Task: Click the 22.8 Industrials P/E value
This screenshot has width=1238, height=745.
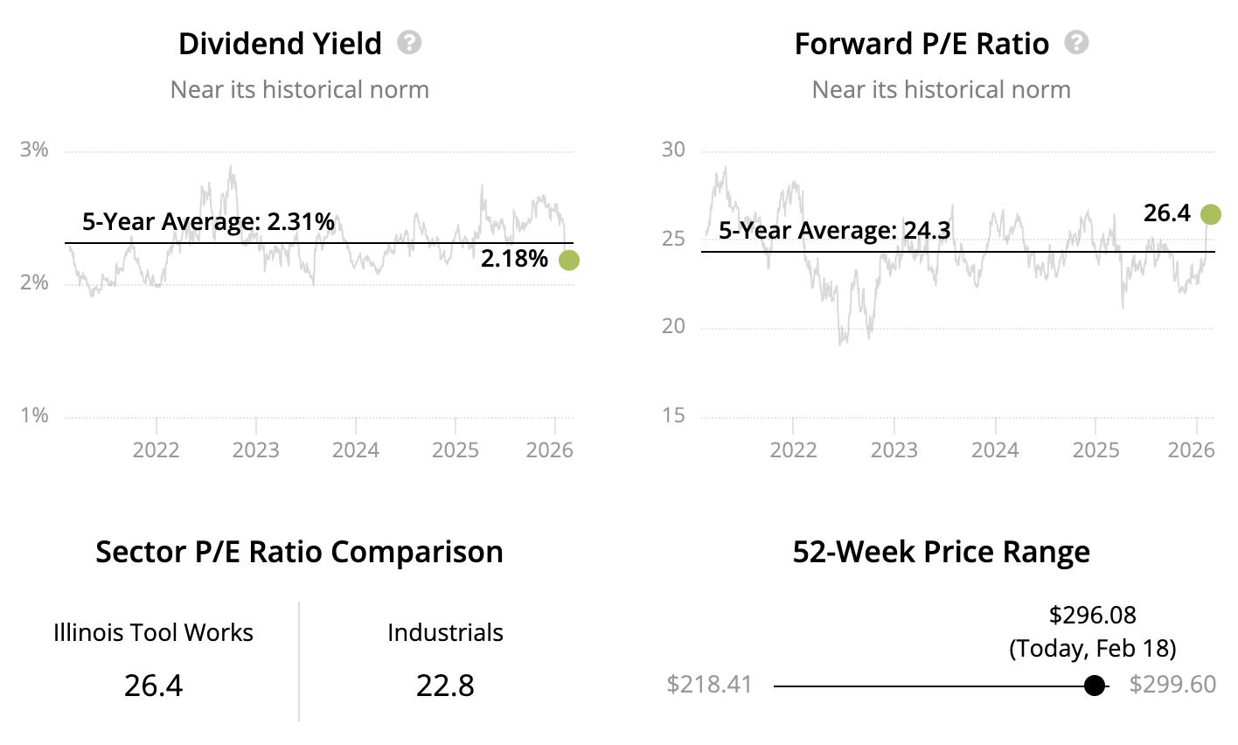Action: pyautogui.click(x=445, y=685)
